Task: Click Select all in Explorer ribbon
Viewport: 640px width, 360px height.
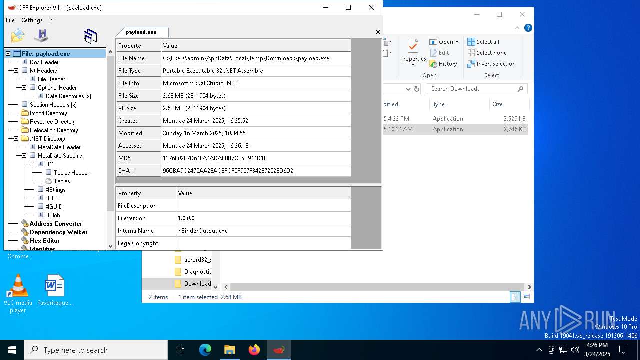Action: 483,42
